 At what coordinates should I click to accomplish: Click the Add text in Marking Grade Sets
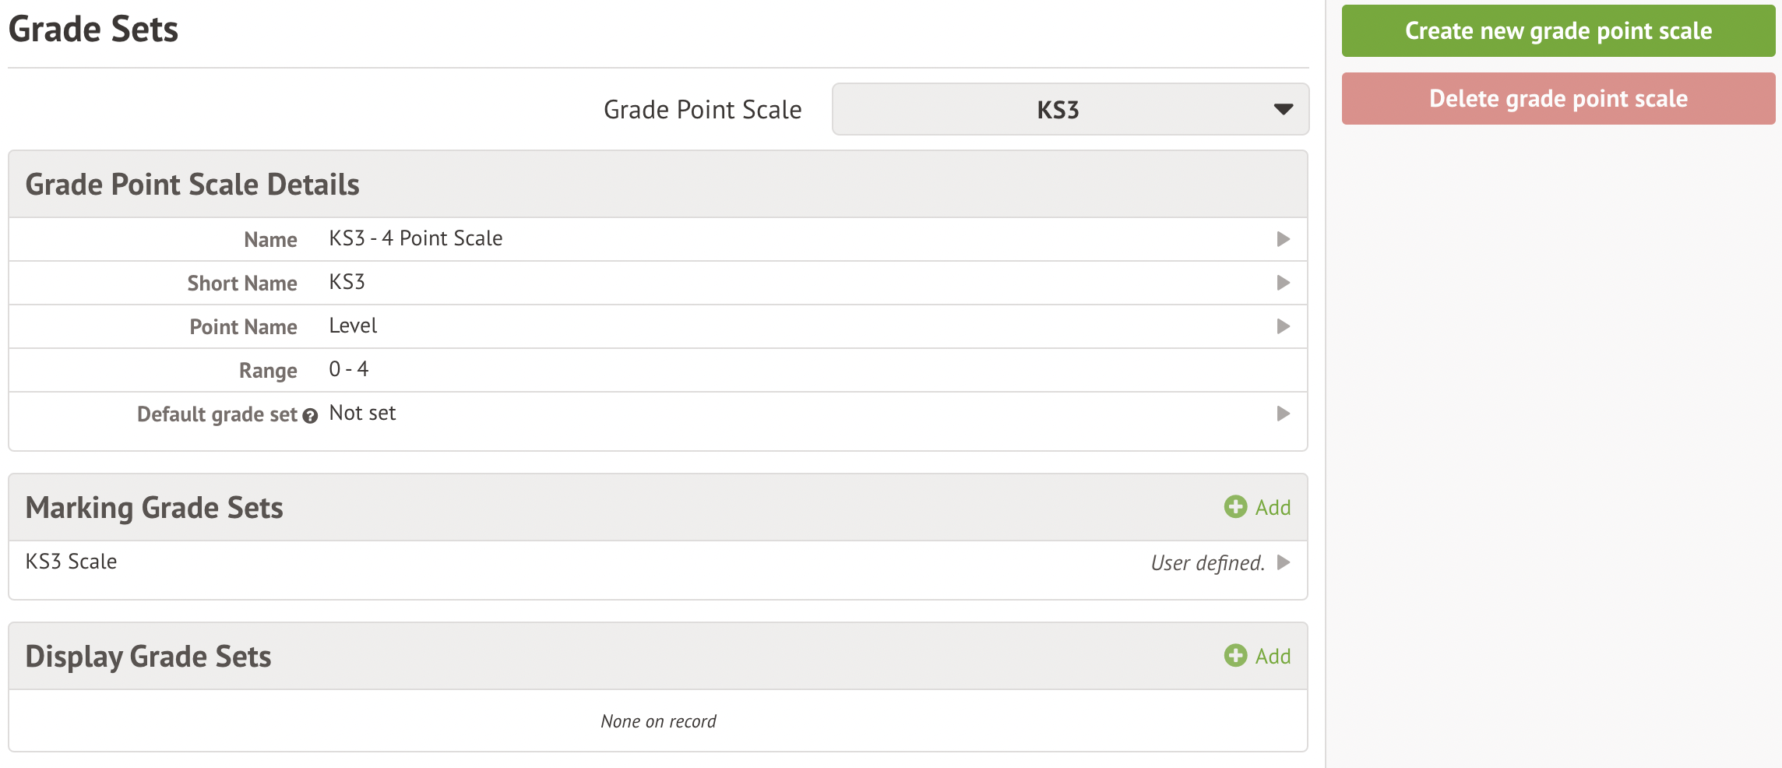[1273, 508]
